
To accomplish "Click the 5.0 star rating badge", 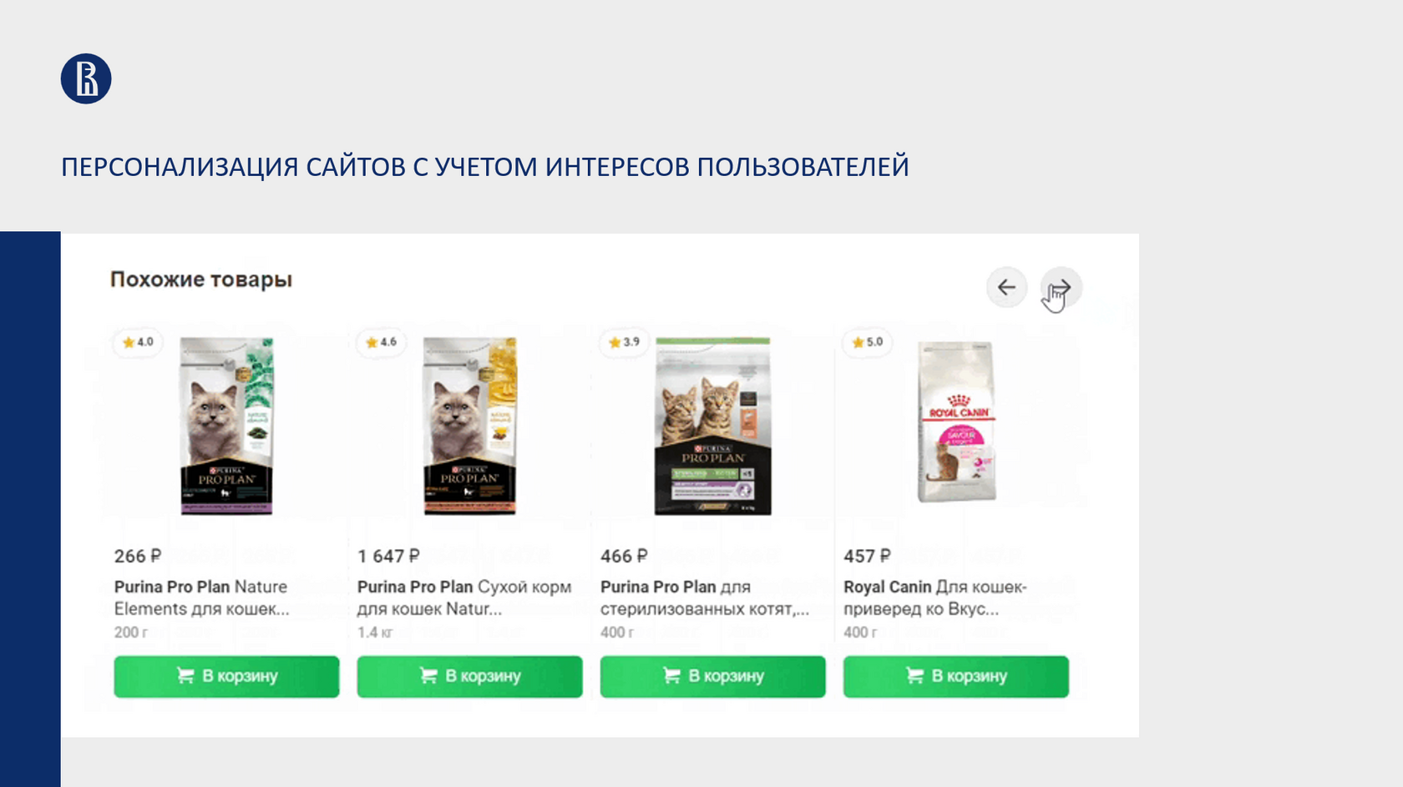I will pyautogui.click(x=867, y=342).
